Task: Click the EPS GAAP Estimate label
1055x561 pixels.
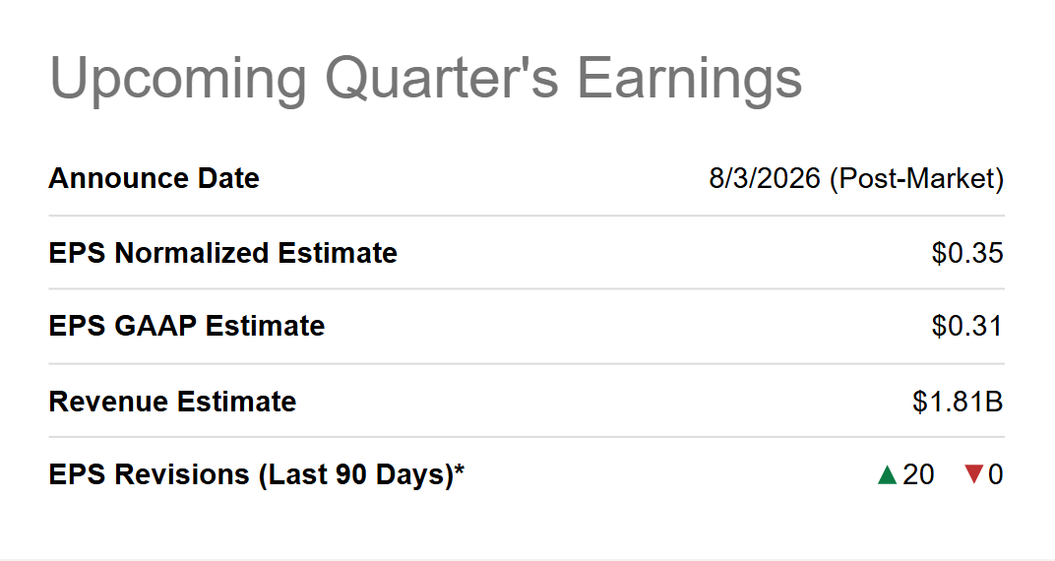Action: [187, 326]
